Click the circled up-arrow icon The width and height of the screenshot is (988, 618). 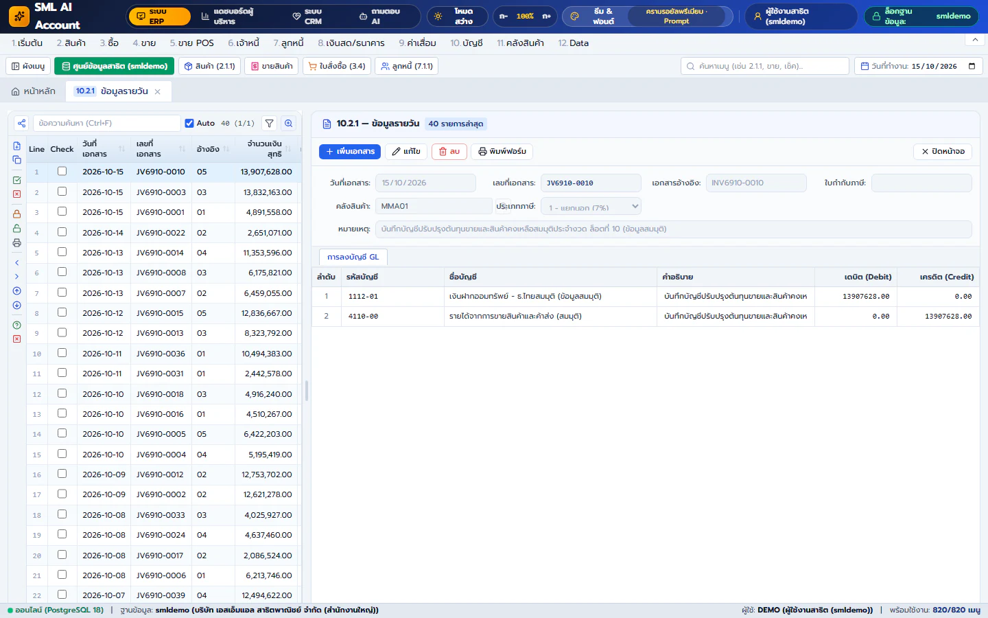pyautogui.click(x=16, y=291)
